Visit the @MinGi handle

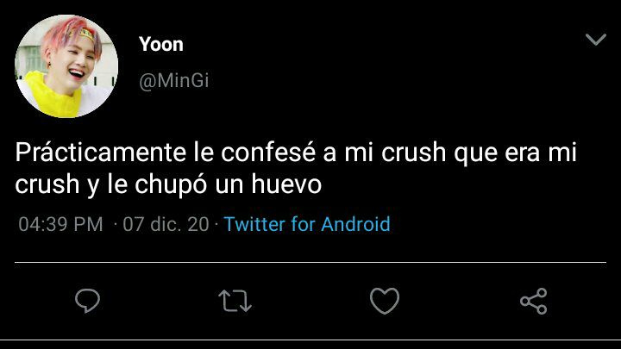(174, 81)
